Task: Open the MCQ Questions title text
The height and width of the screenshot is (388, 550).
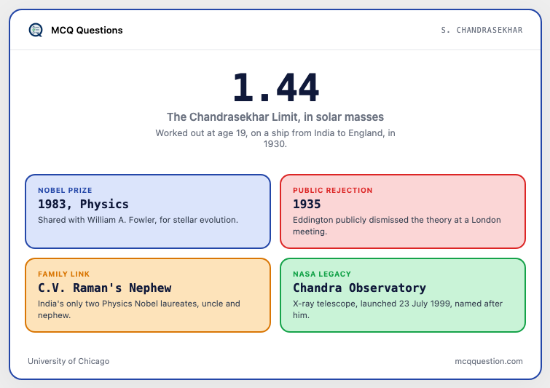Action: tap(87, 30)
